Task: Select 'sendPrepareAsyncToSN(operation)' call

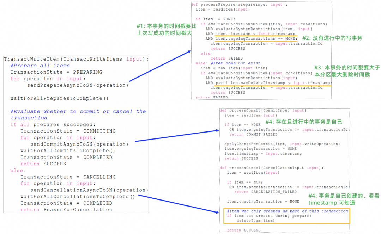Action: [78, 85]
